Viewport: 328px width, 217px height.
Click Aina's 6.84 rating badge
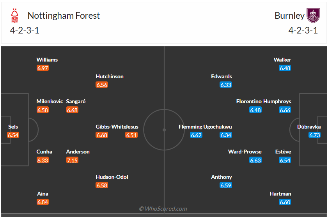click(43, 202)
